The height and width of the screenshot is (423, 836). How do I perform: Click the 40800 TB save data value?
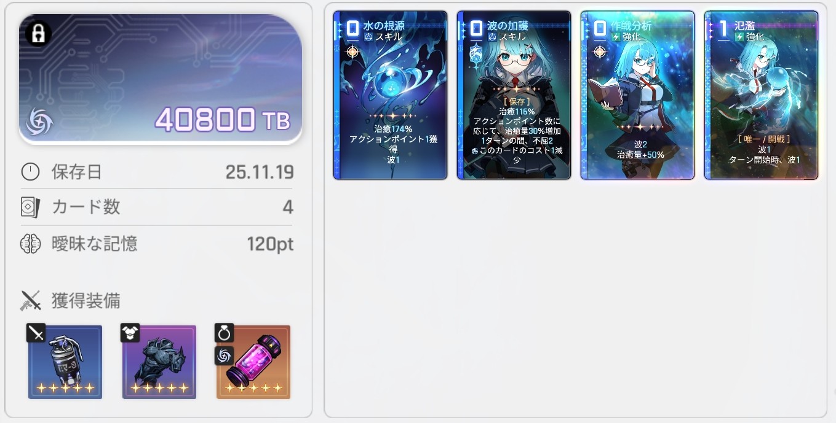point(222,120)
